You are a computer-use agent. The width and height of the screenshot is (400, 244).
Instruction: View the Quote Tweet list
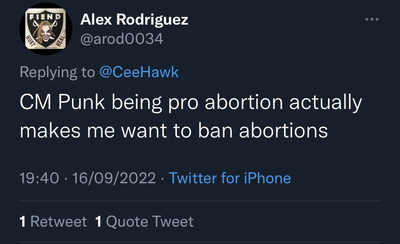(150, 221)
